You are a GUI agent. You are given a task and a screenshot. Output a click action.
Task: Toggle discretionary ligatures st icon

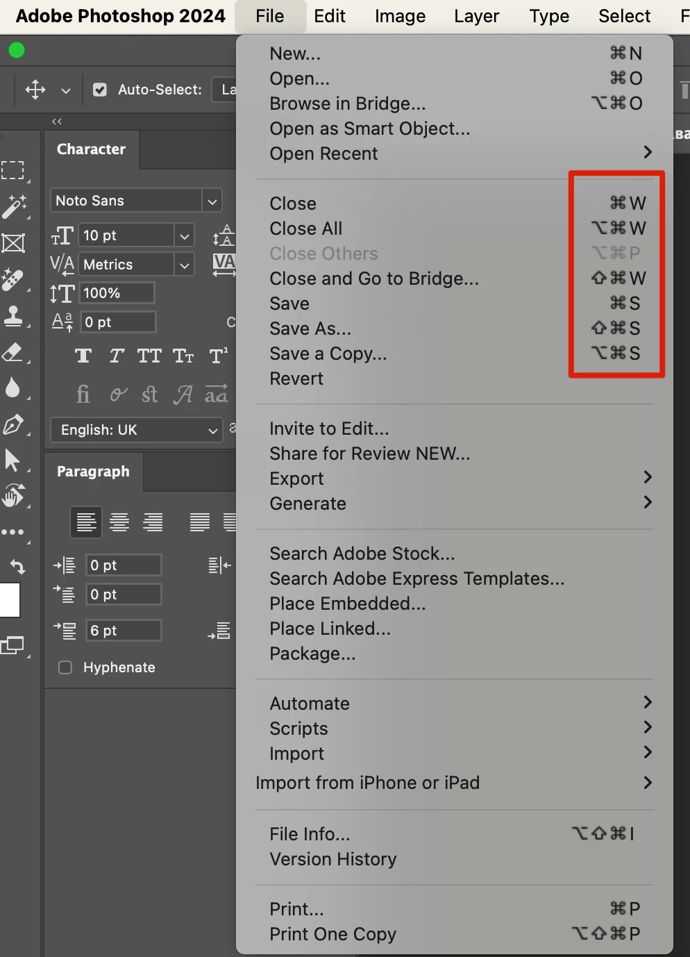tap(150, 394)
